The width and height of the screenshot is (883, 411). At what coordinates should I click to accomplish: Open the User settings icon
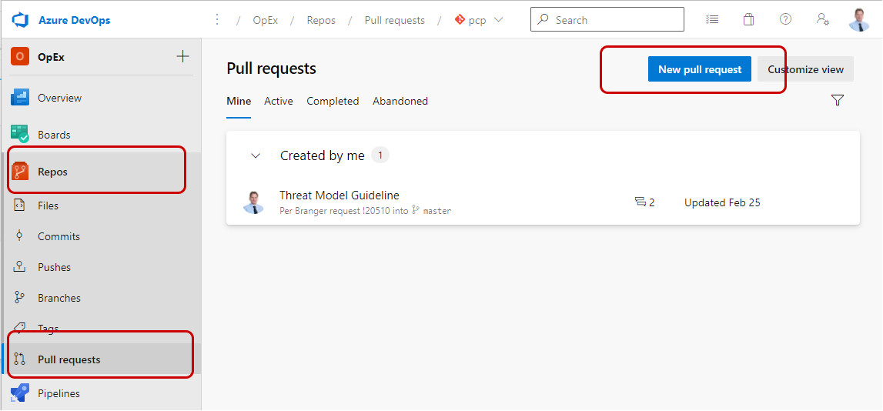click(822, 19)
